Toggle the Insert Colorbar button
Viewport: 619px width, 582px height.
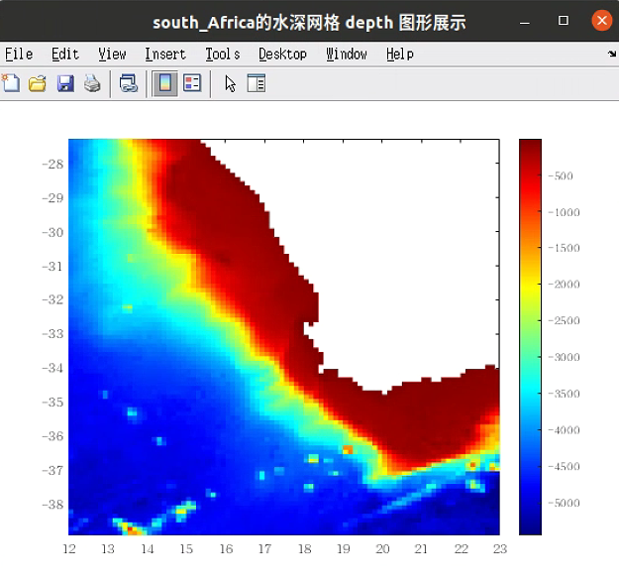(x=165, y=83)
